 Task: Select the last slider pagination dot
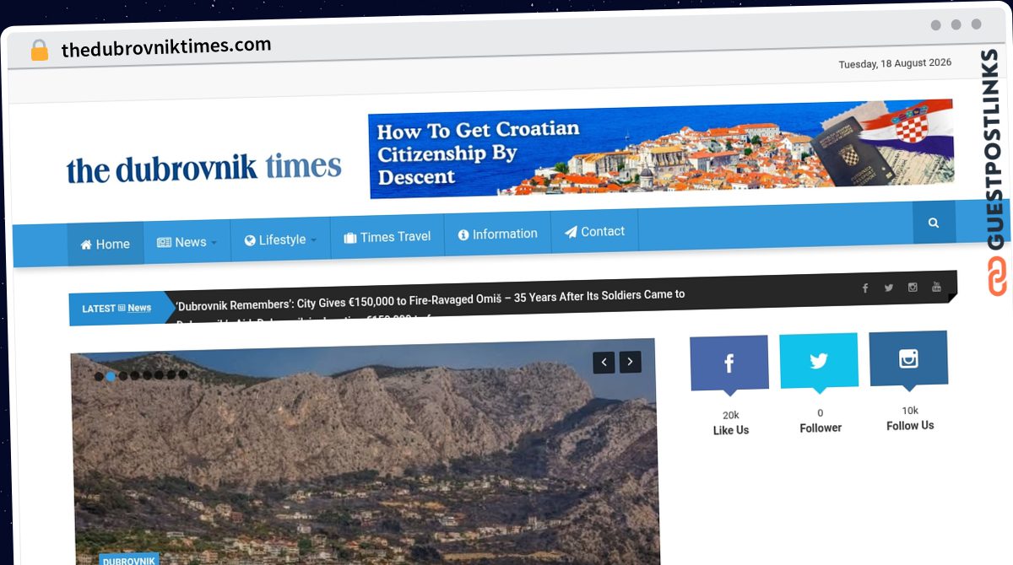coord(183,374)
